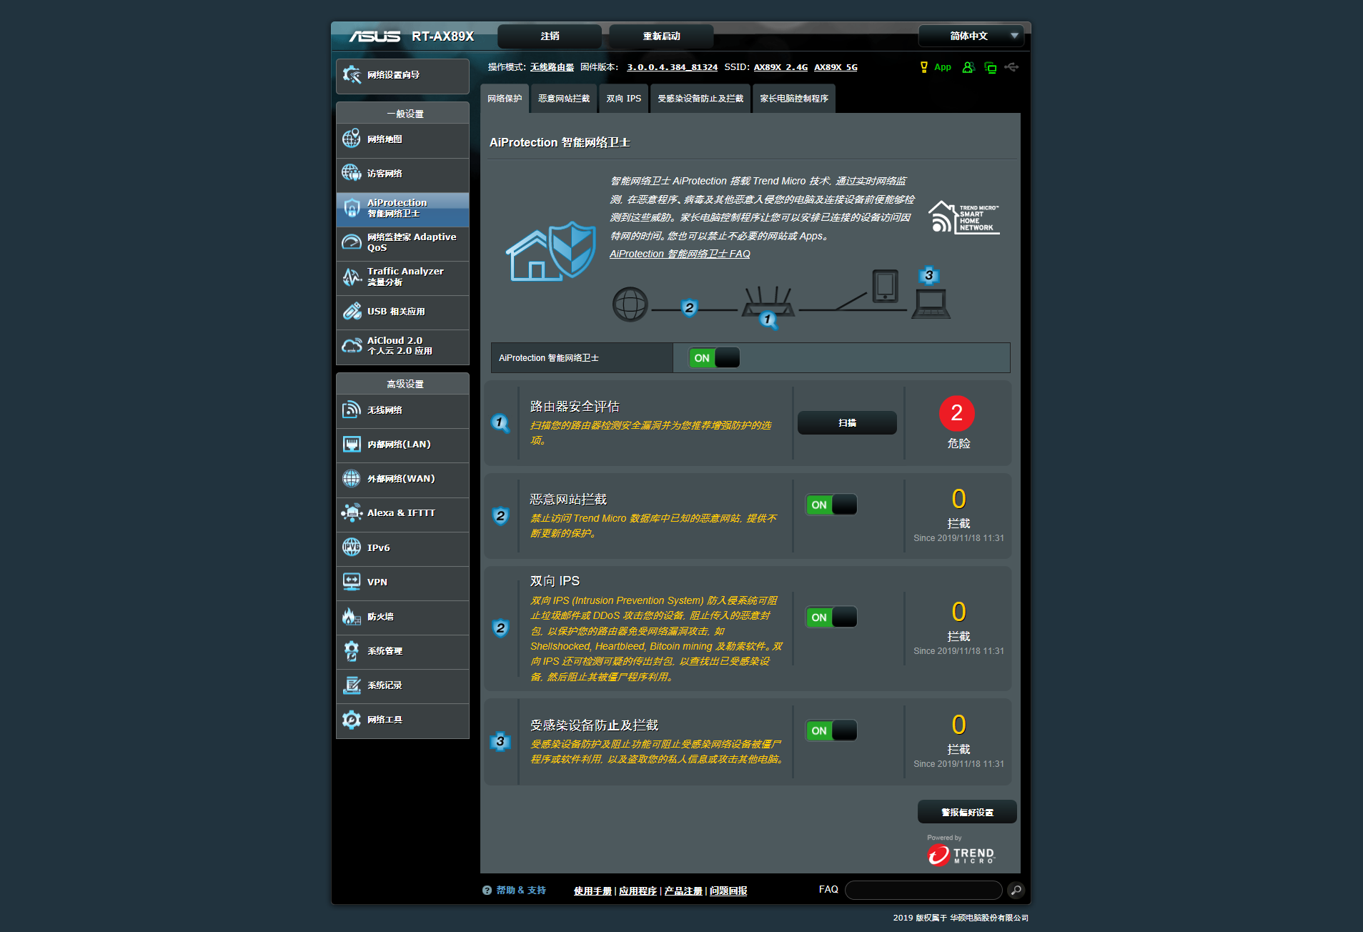
Task: Click the 网络工具 network tools icon
Action: point(351,719)
